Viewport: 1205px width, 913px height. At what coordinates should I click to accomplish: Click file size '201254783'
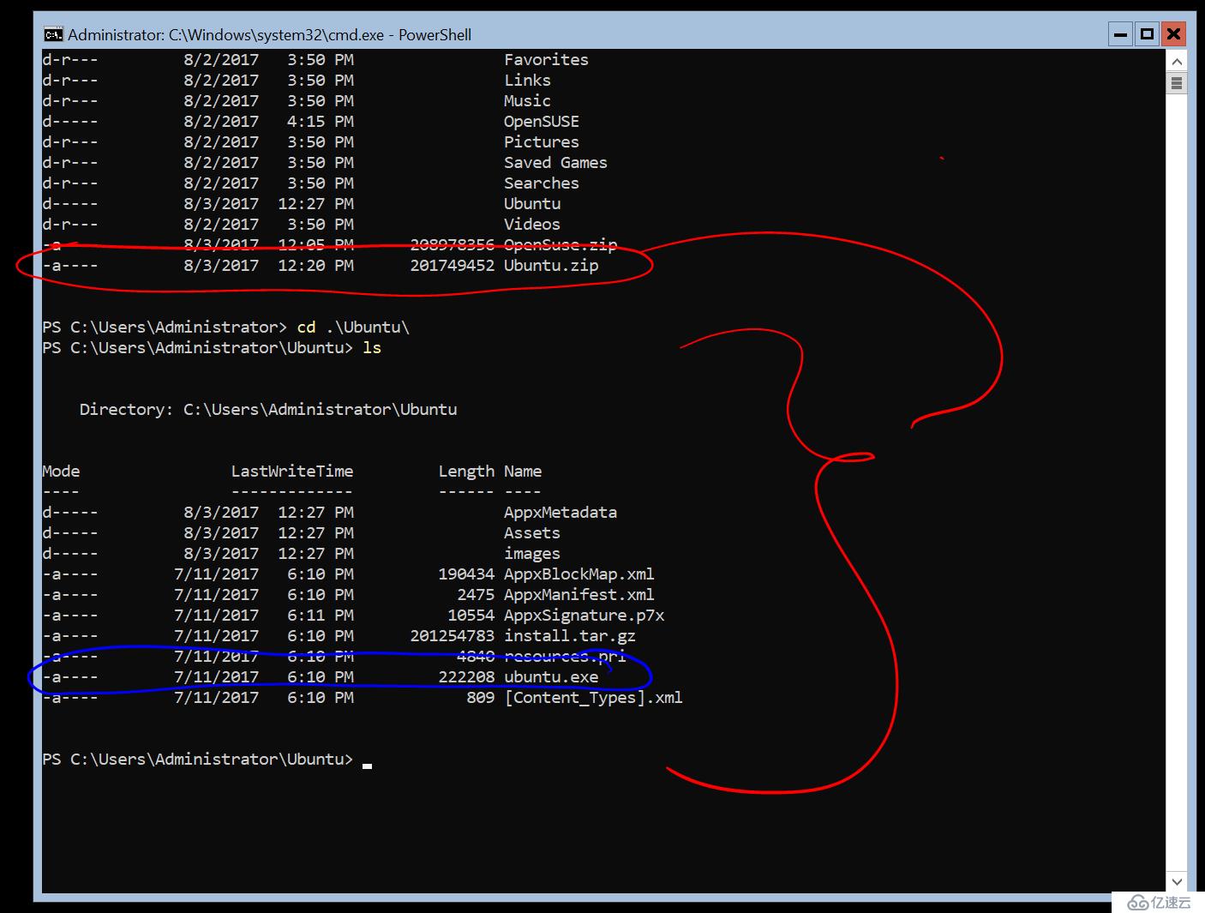[453, 636]
